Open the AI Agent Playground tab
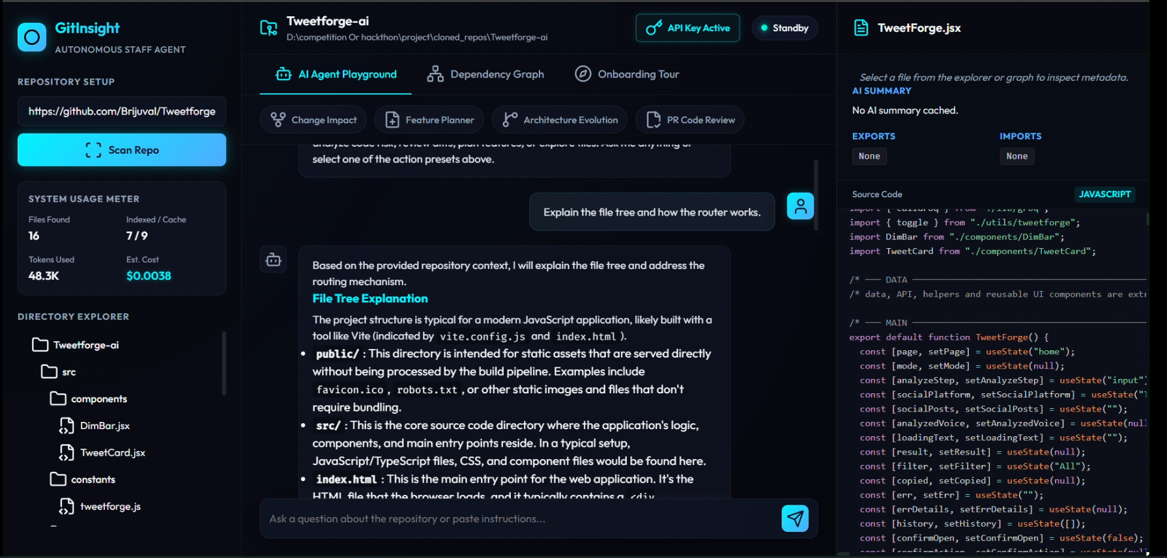Image resolution: width=1167 pixels, height=558 pixels. (336, 74)
